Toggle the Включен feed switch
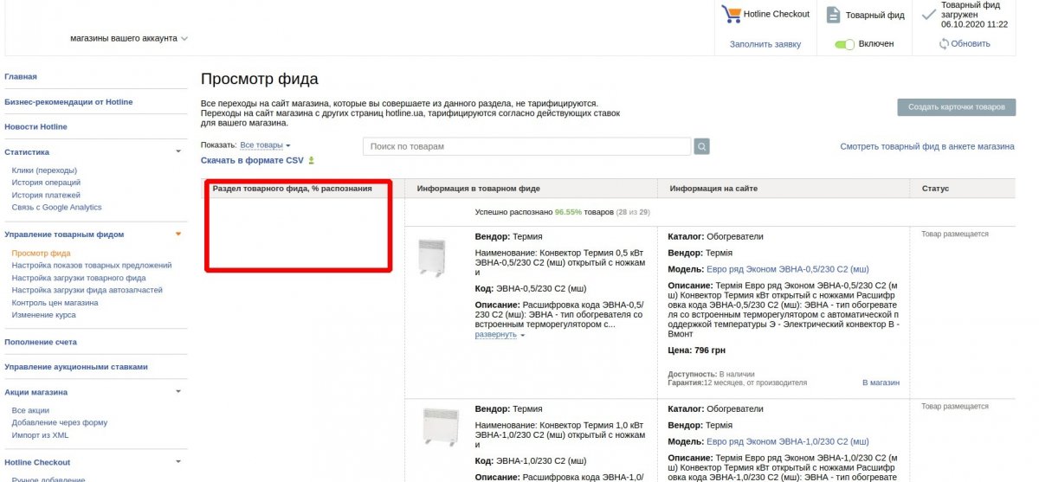 [x=845, y=44]
